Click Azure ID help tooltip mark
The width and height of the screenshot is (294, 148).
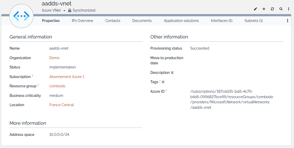[x=166, y=90]
